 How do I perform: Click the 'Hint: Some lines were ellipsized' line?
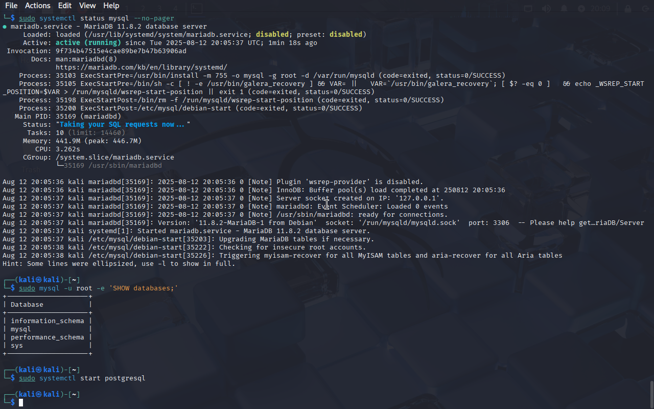tap(119, 264)
